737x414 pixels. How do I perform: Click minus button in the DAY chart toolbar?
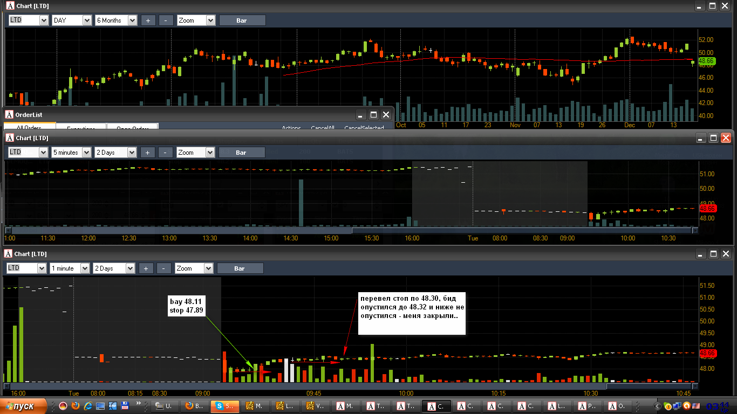[167, 20]
